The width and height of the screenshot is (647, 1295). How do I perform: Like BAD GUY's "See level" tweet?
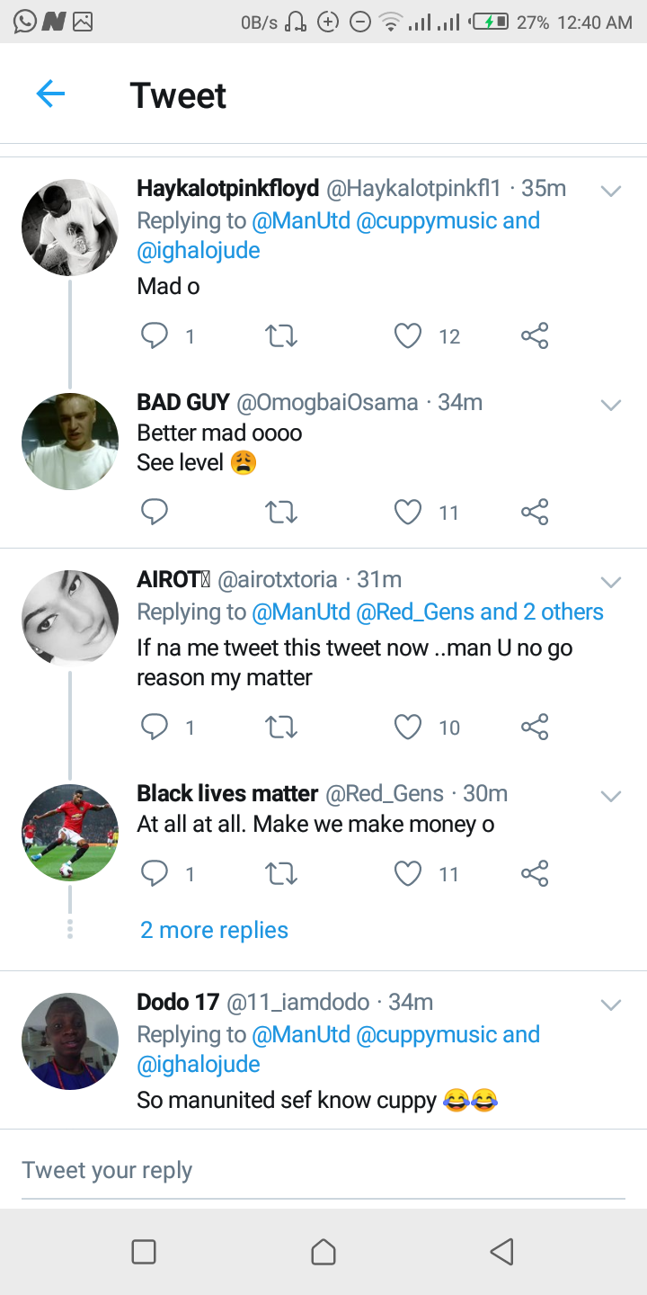[x=408, y=513]
